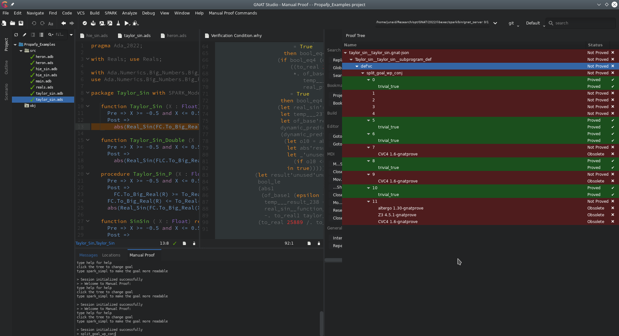Viewport: 619px width, 336px height.
Task: Click the checkmark badge icon in the main toolbar
Action: point(85,23)
